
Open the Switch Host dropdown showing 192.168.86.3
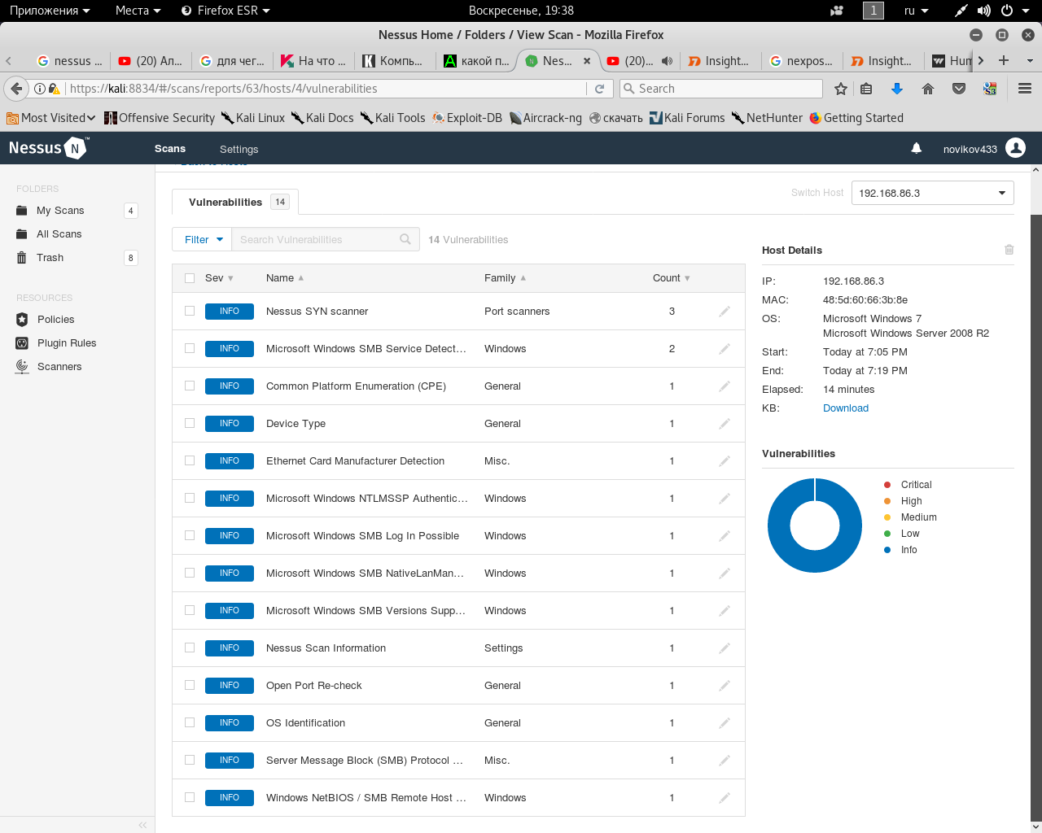click(932, 193)
